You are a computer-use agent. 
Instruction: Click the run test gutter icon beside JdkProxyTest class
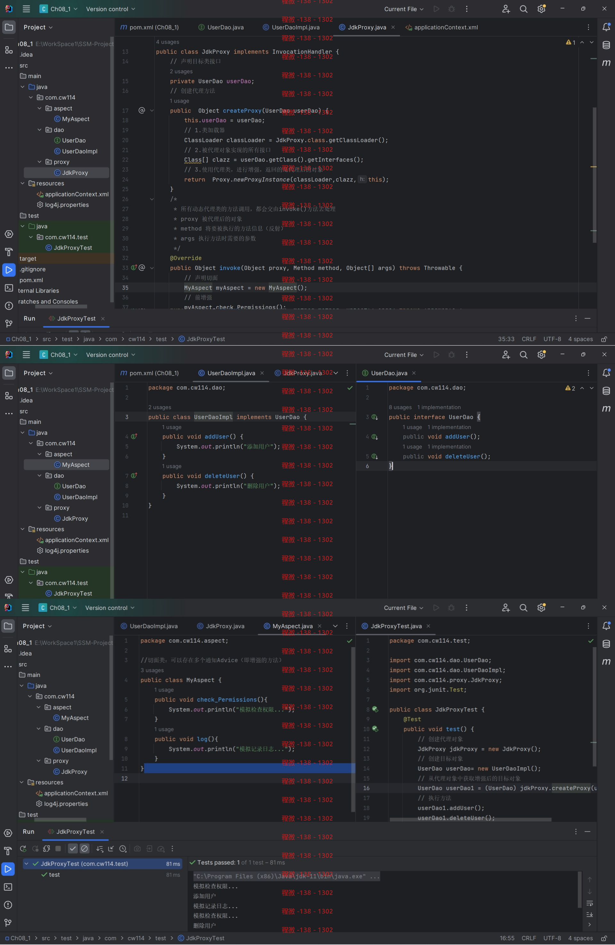click(375, 710)
